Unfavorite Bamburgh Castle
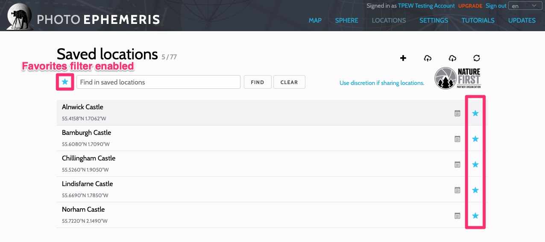Viewport: 545px width, 242px height. [x=475, y=139]
